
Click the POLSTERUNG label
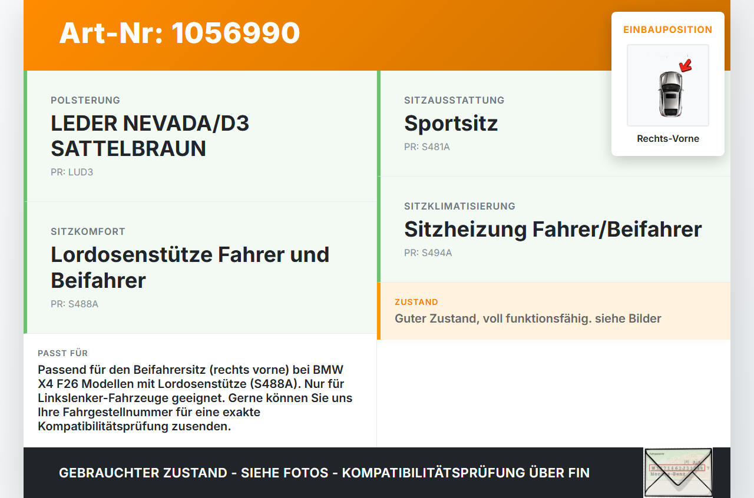[85, 100]
